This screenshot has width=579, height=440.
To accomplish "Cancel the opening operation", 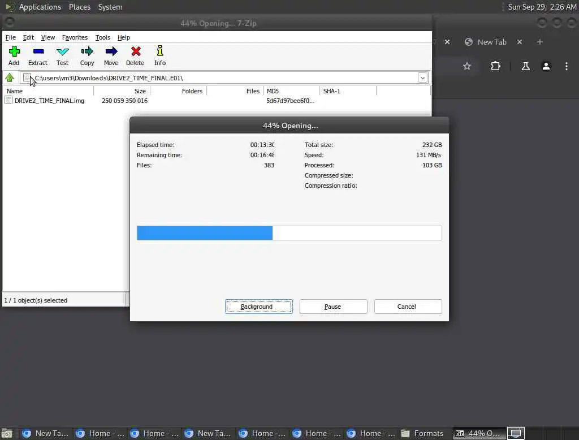I will click(408, 307).
